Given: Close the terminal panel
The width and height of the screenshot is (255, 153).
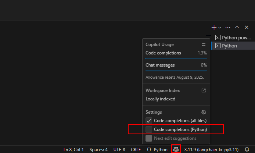Looking at the screenshot, I should [x=247, y=27].
